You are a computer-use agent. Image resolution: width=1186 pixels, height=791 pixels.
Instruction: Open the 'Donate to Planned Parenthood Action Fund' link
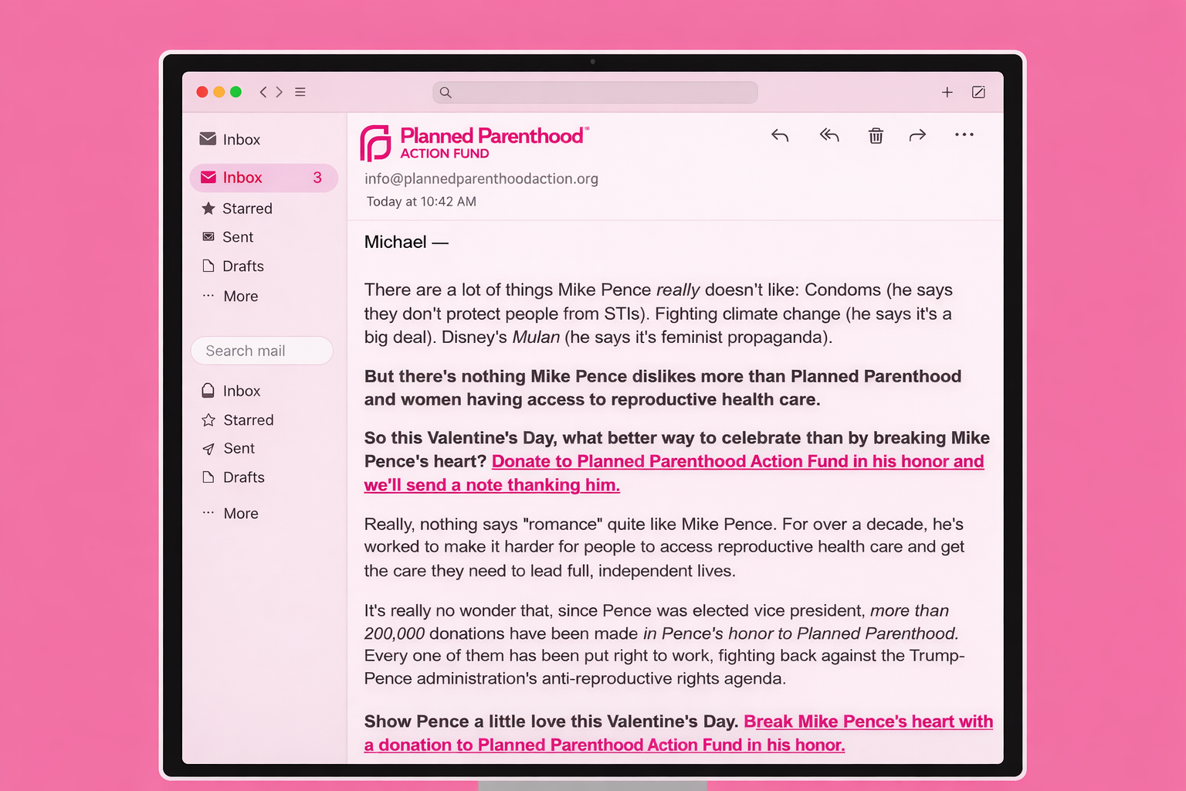point(674,473)
